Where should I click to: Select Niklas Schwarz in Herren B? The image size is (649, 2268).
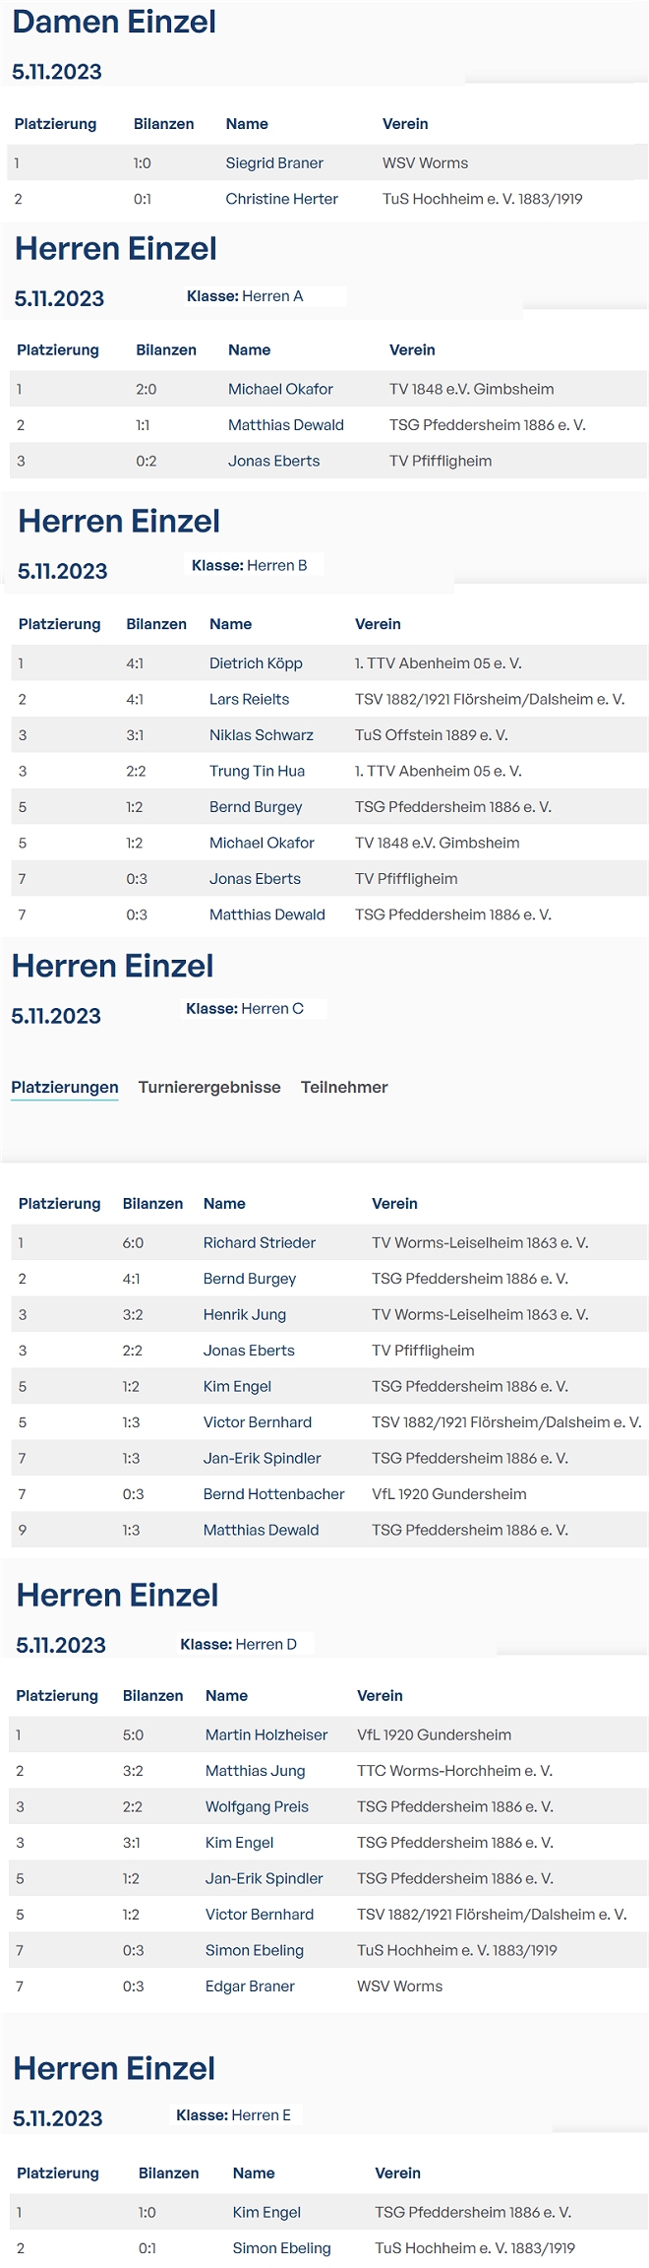pyautogui.click(x=262, y=735)
